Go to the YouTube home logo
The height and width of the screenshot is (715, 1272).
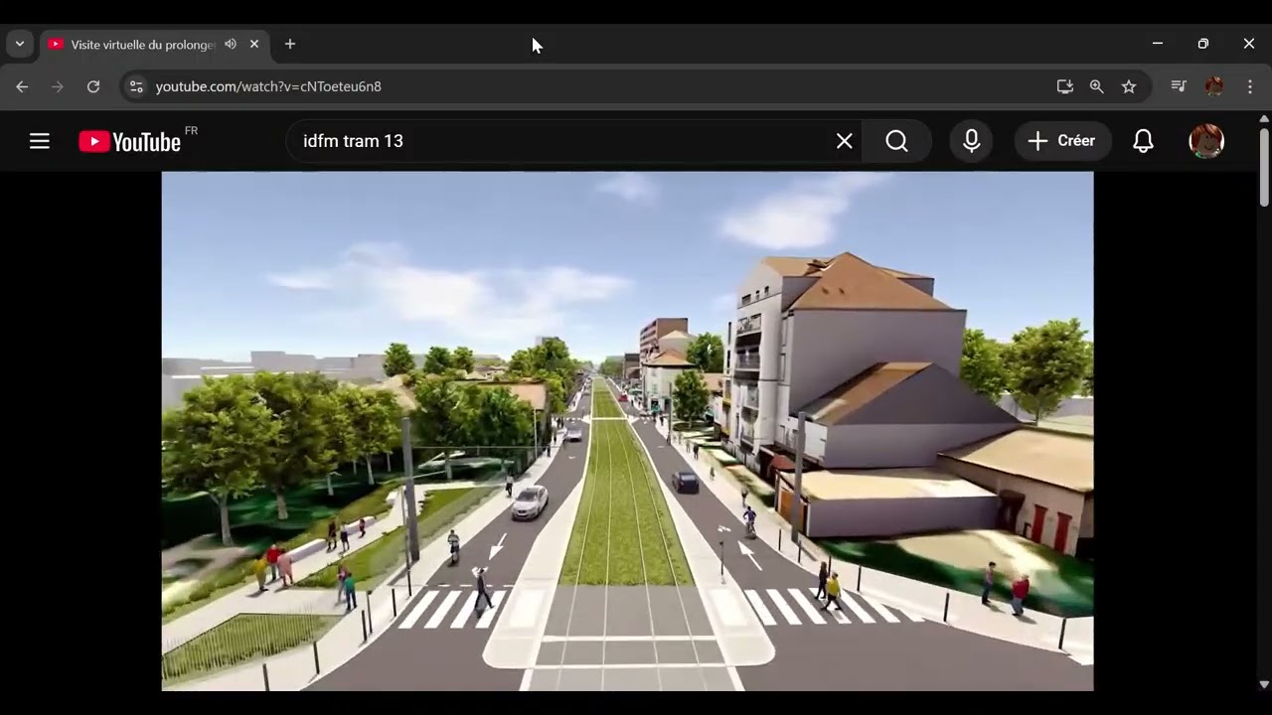(130, 141)
